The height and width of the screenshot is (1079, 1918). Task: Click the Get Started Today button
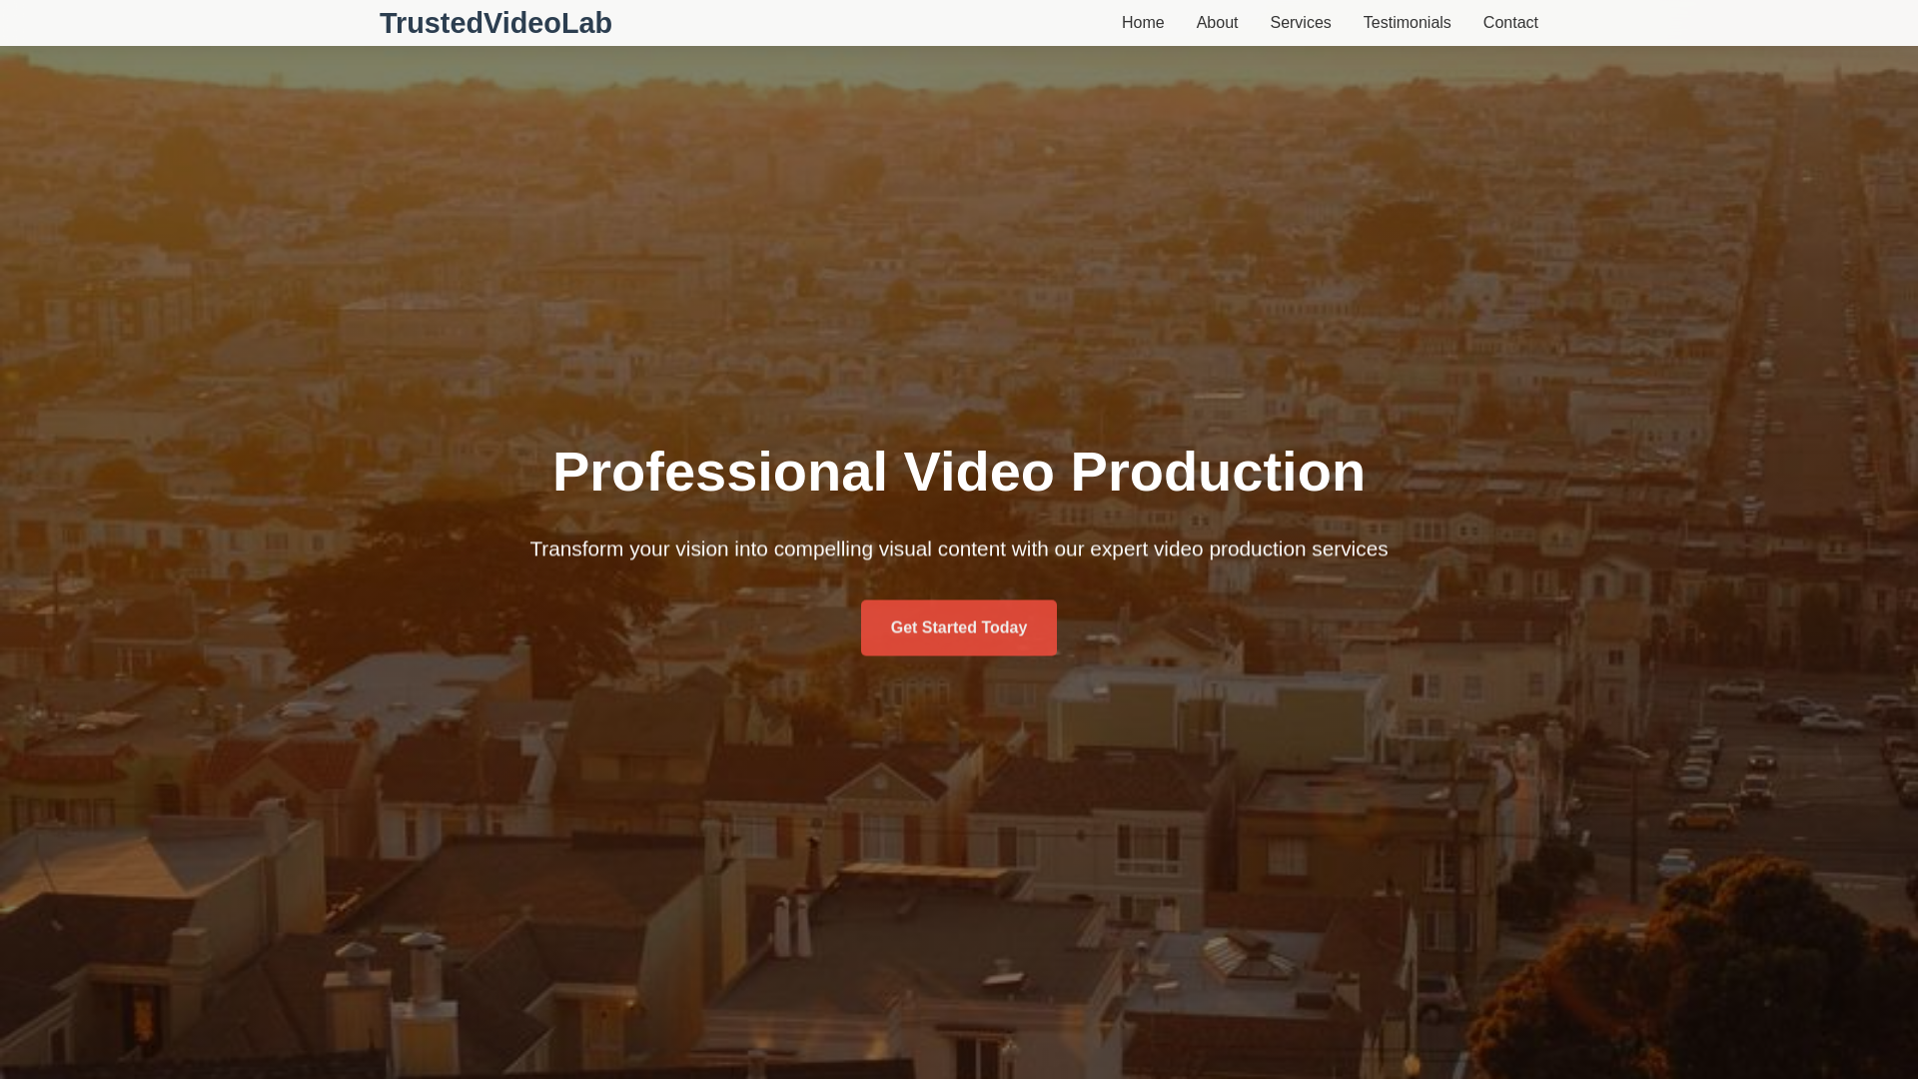(959, 627)
